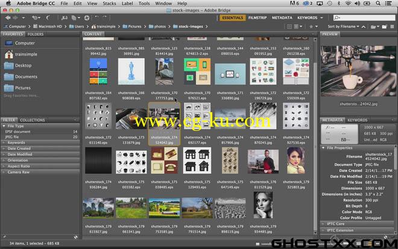Switch to the Collections tab
Screen dimensions: 398x249
tap(33, 120)
